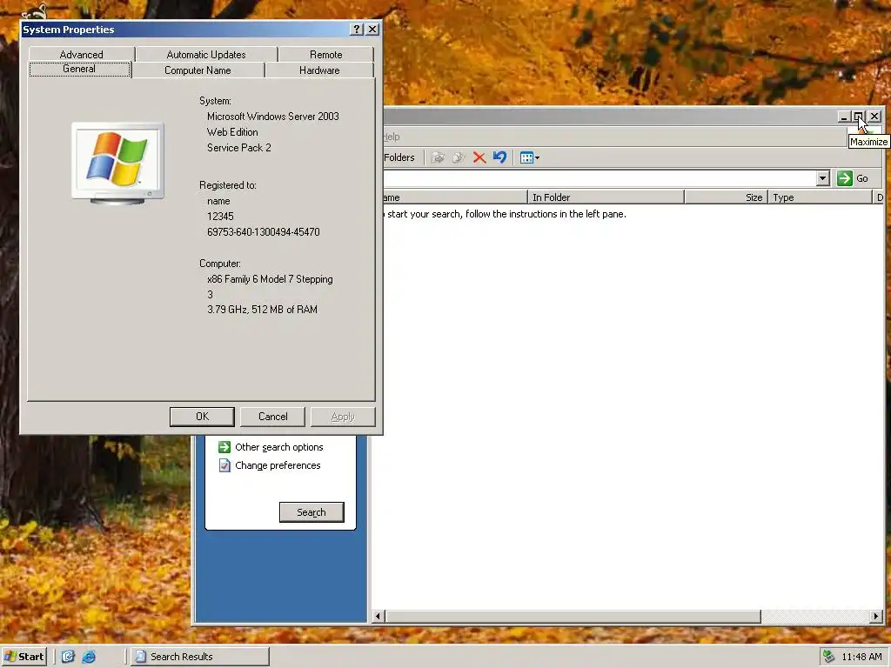Click the network tray icon
This screenshot has width=891, height=668.
coord(829,657)
